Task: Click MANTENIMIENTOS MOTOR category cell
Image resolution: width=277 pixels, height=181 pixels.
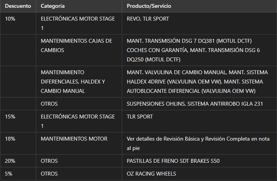Action: pyautogui.click(x=79, y=143)
